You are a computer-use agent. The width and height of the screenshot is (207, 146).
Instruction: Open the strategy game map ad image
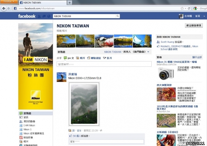[166, 121]
